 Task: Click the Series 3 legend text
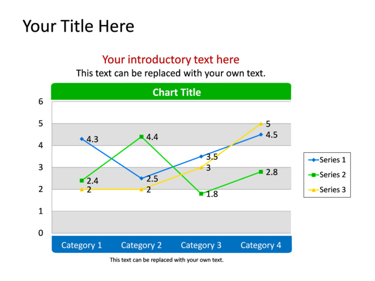(333, 190)
